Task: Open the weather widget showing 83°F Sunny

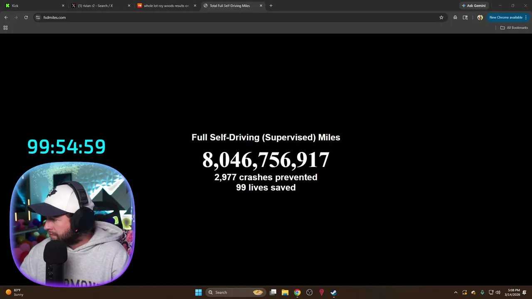Action: tap(15, 292)
